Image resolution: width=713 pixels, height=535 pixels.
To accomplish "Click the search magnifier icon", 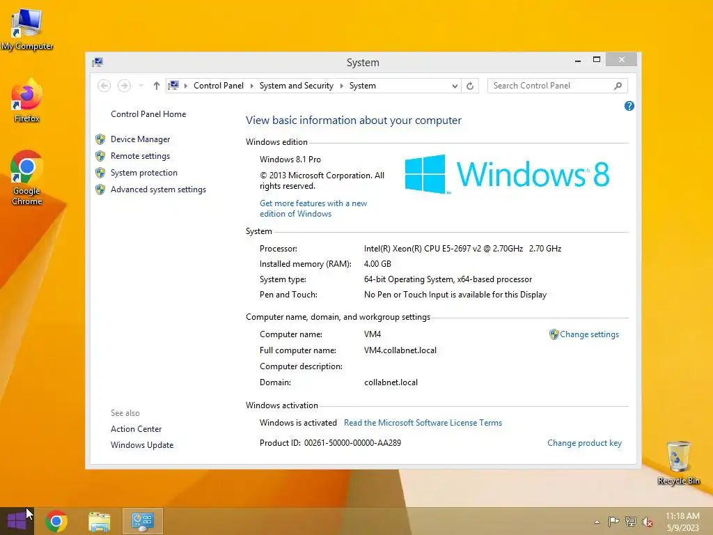I will pos(618,86).
